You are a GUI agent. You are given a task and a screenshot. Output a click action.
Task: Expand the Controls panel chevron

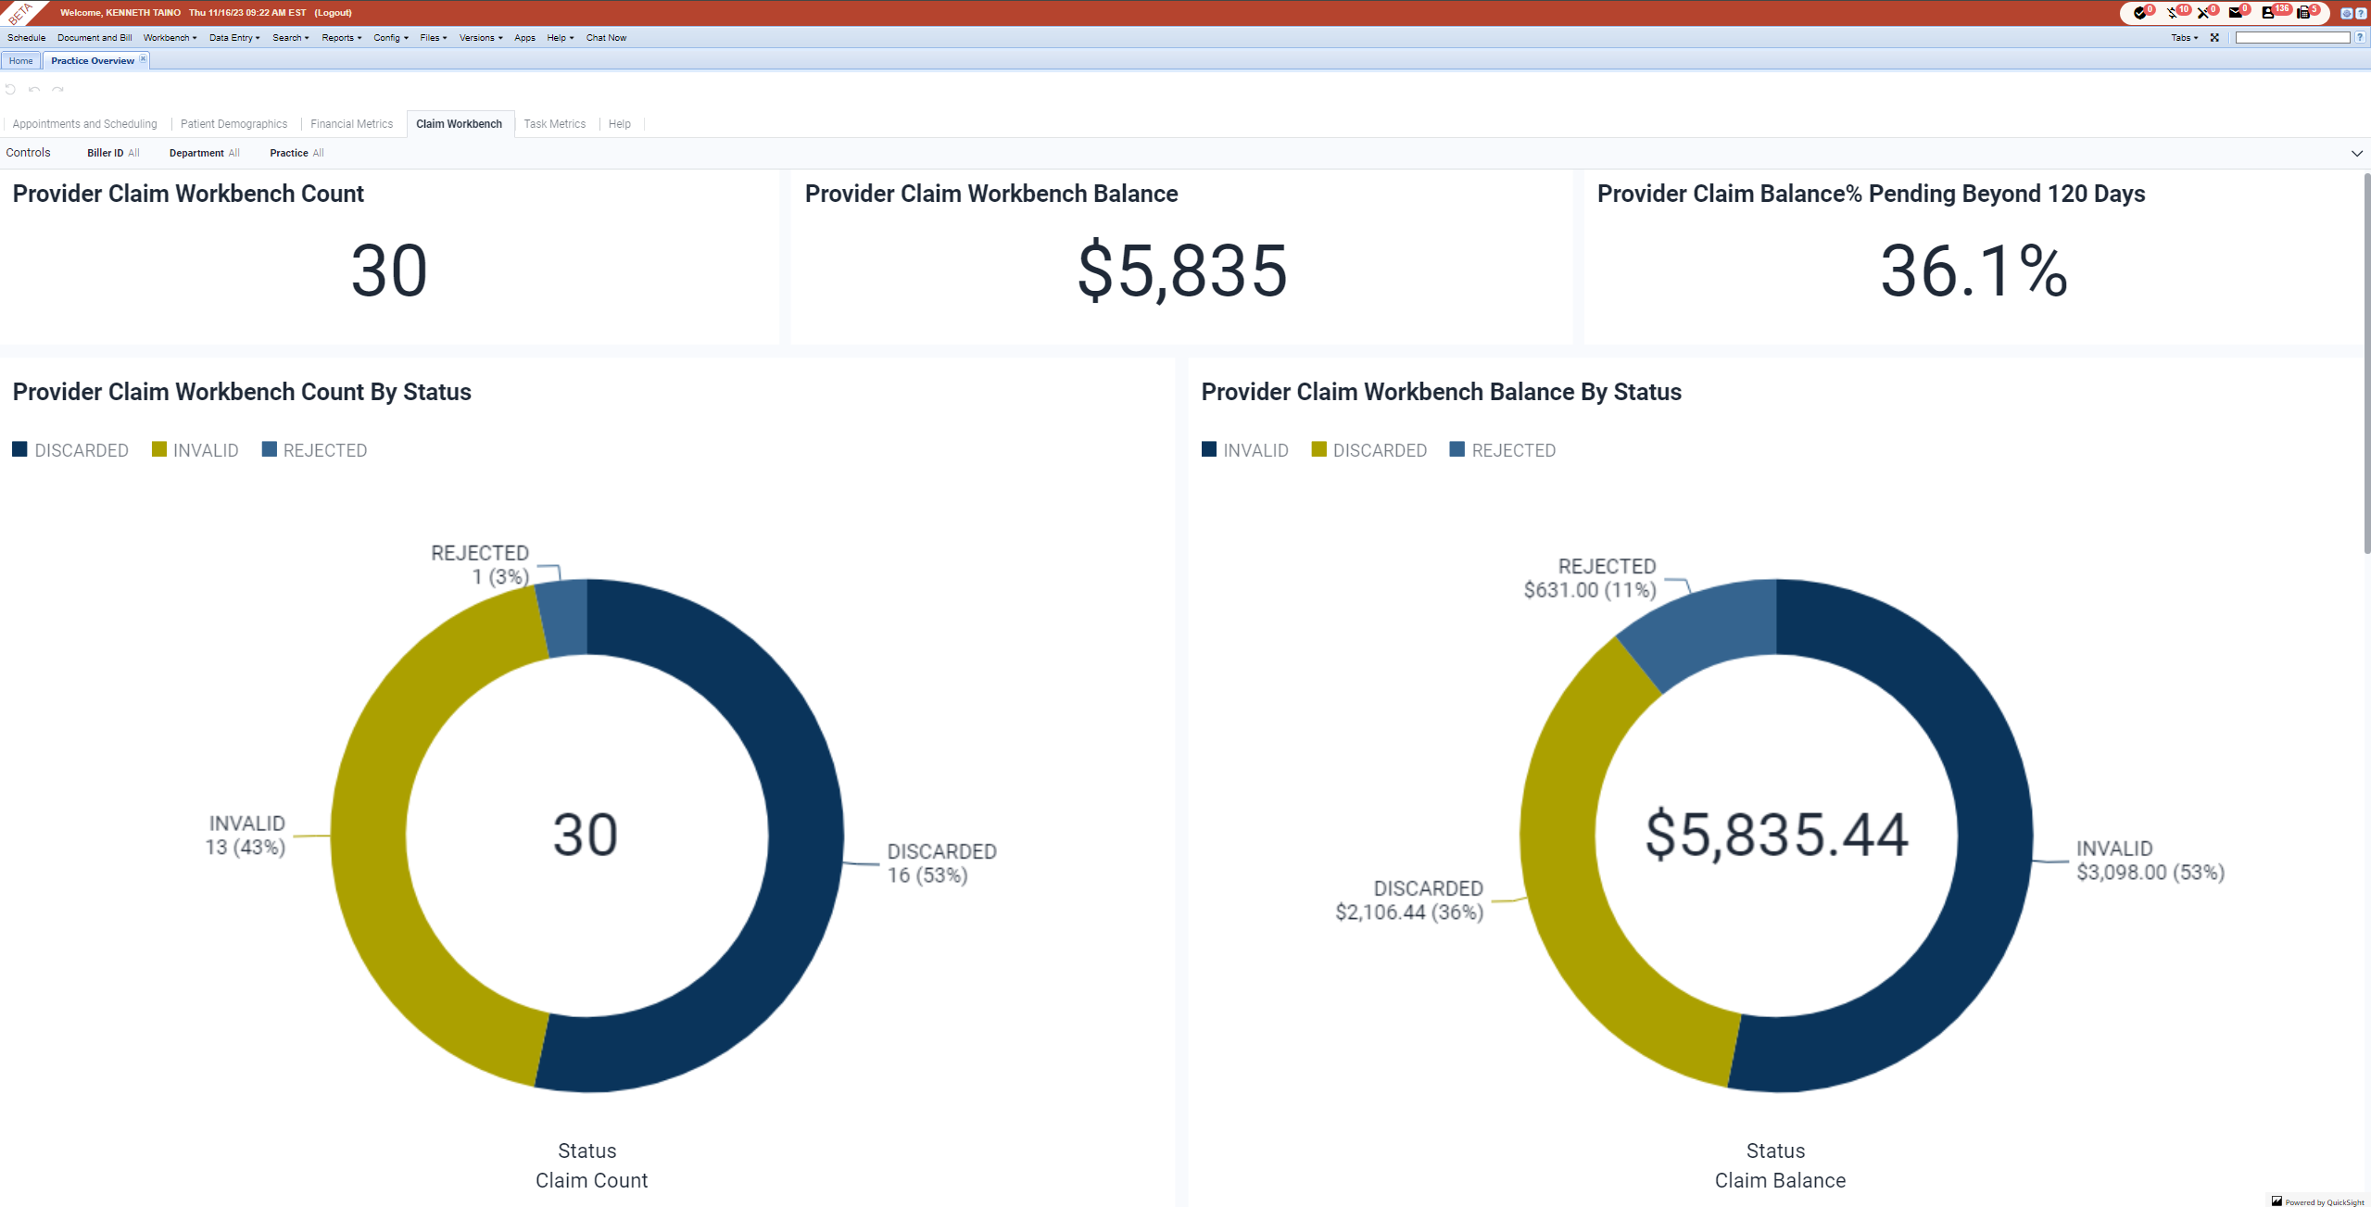[x=2356, y=154]
